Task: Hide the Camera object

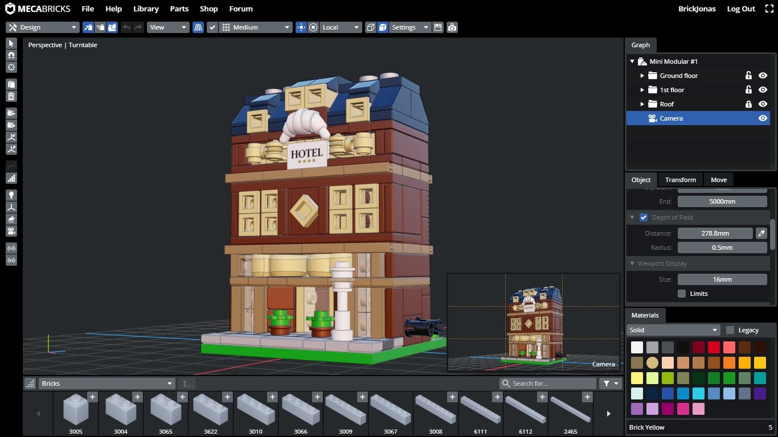Action: click(763, 118)
